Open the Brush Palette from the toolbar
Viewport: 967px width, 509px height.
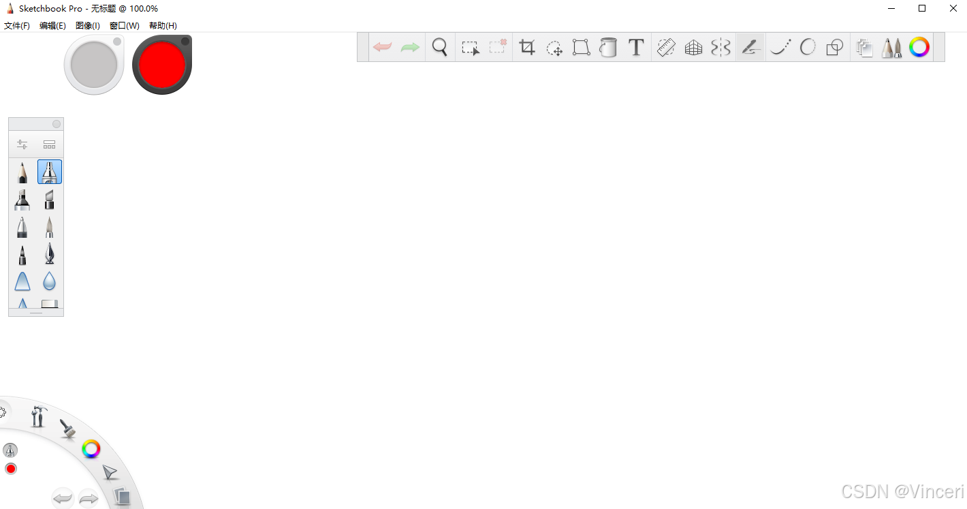pos(891,47)
